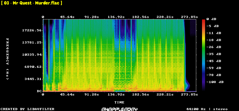Click the -26 dB label on color legend

pos(214,47)
